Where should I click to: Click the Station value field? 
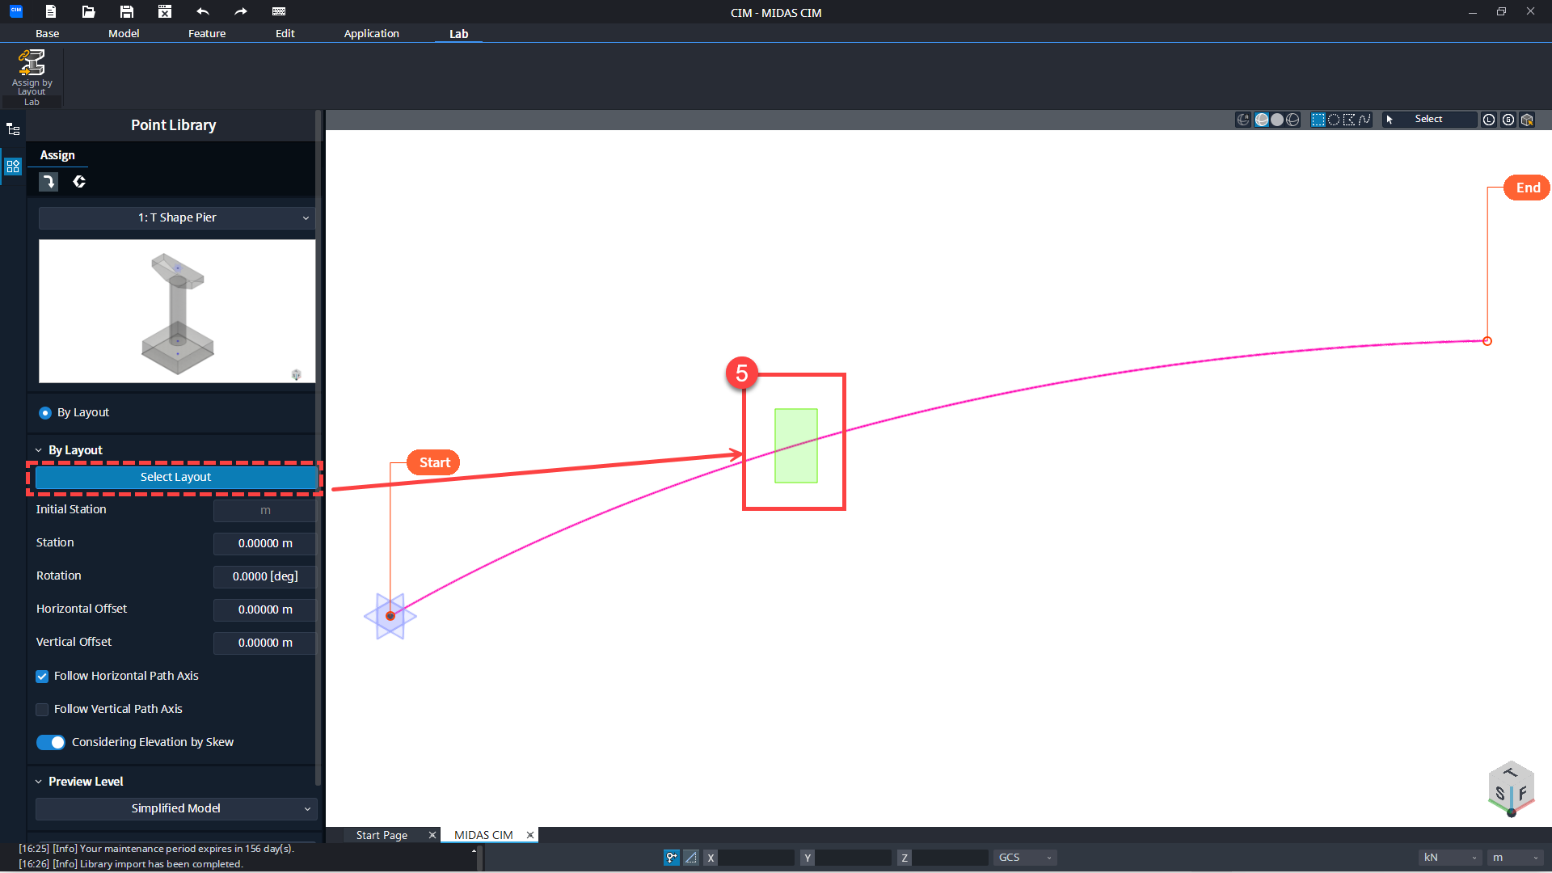tap(265, 544)
